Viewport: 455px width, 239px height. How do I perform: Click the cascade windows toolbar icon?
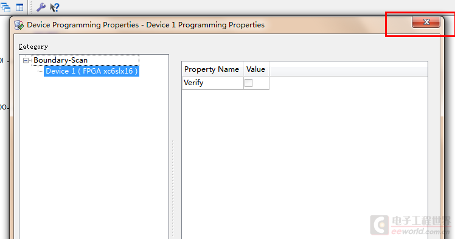pos(5,7)
